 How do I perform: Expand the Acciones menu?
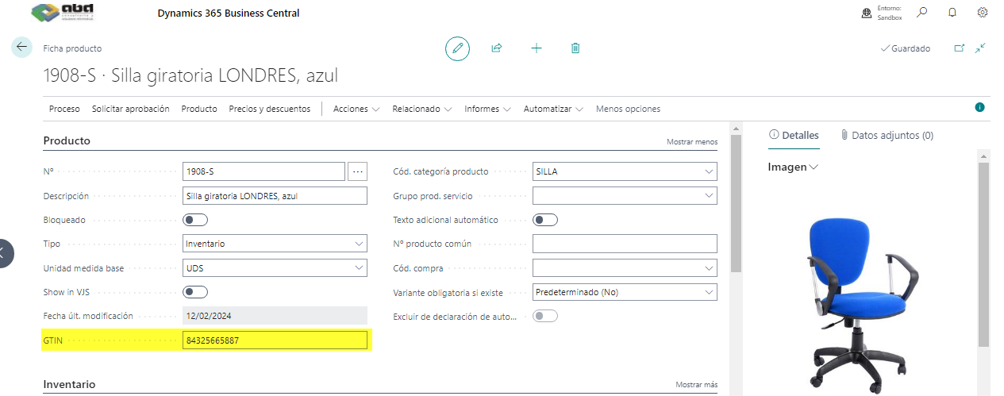[356, 109]
